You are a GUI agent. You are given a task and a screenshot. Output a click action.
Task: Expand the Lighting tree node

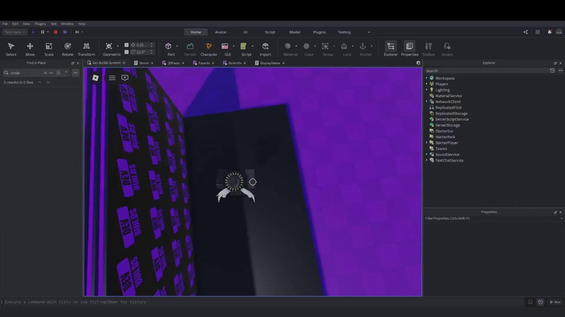(427, 90)
